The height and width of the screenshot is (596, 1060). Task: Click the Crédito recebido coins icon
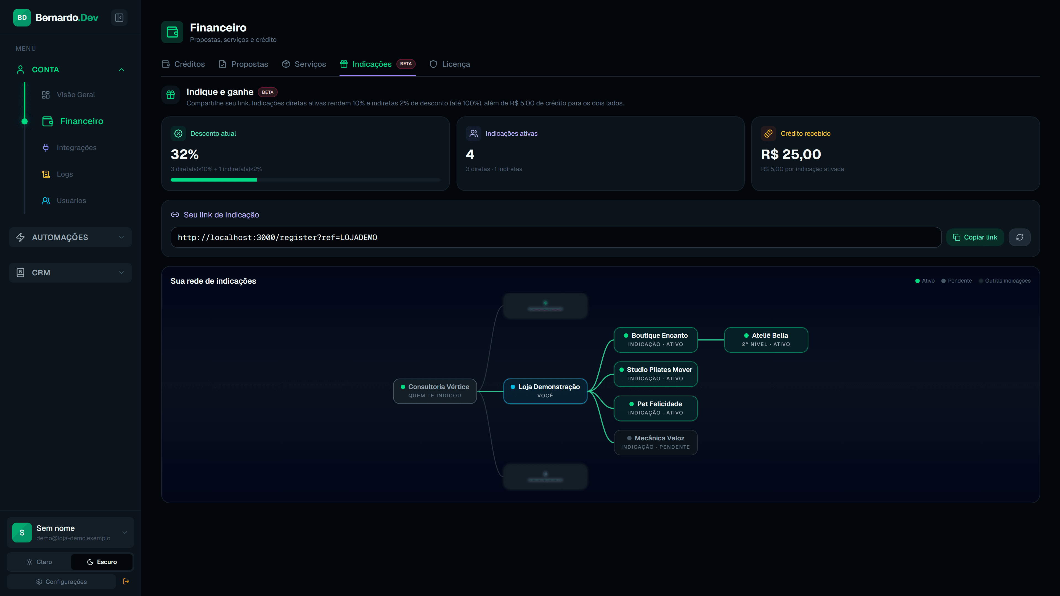(768, 134)
